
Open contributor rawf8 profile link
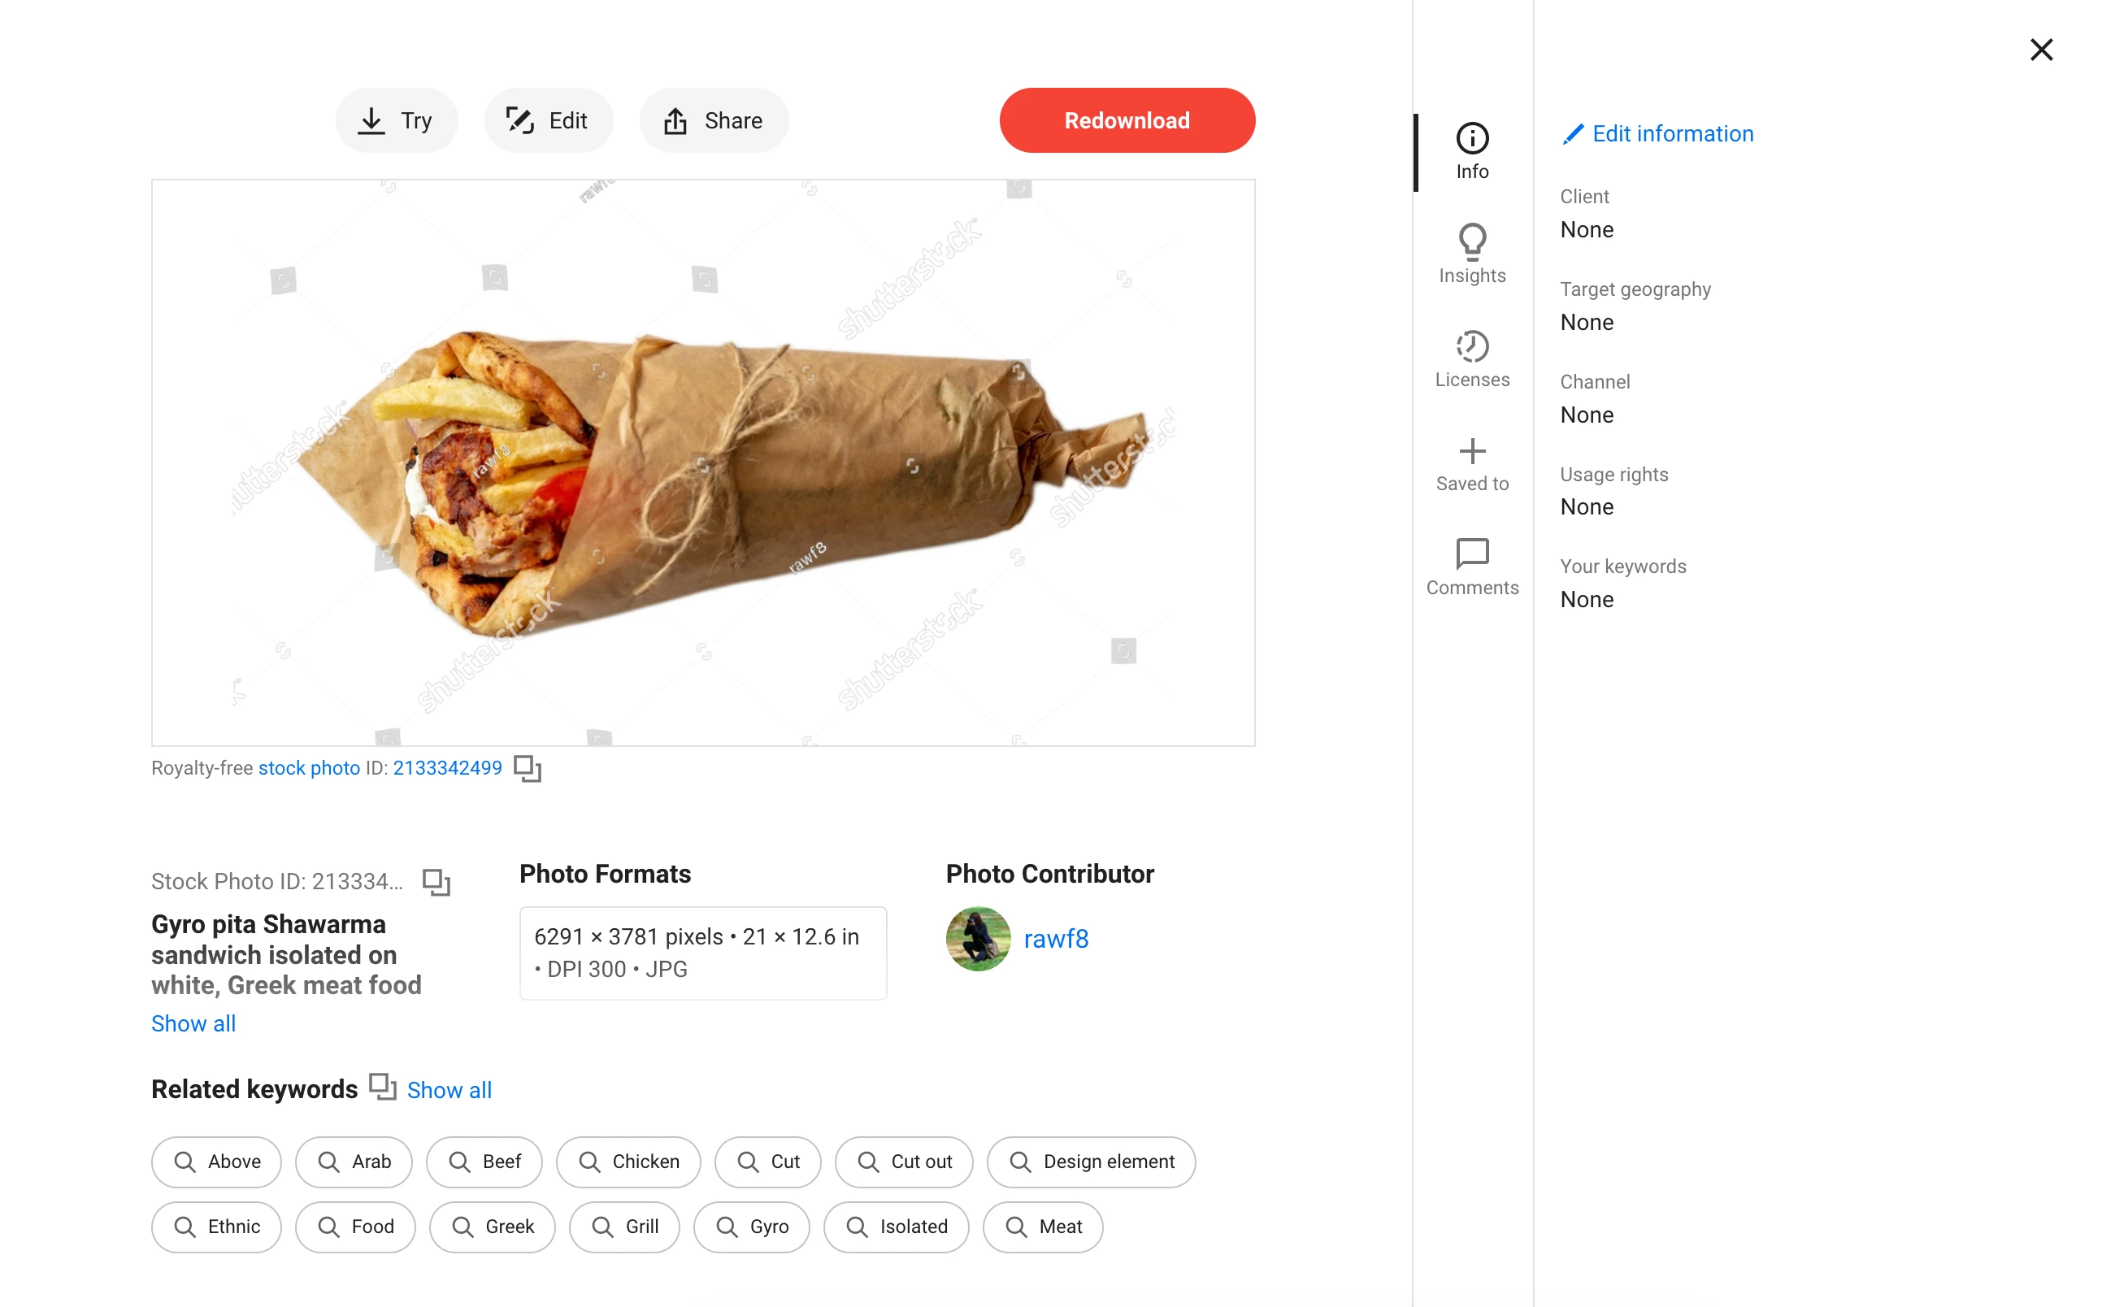point(1056,939)
